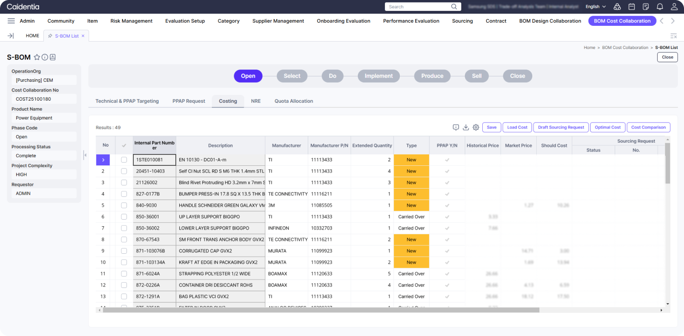Check the row for part 871-103076B
Screen dimensions: 684x336
point(124,251)
